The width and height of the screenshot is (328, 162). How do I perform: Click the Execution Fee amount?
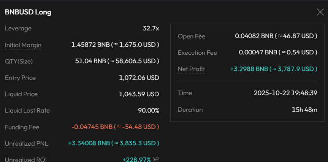tap(278, 52)
